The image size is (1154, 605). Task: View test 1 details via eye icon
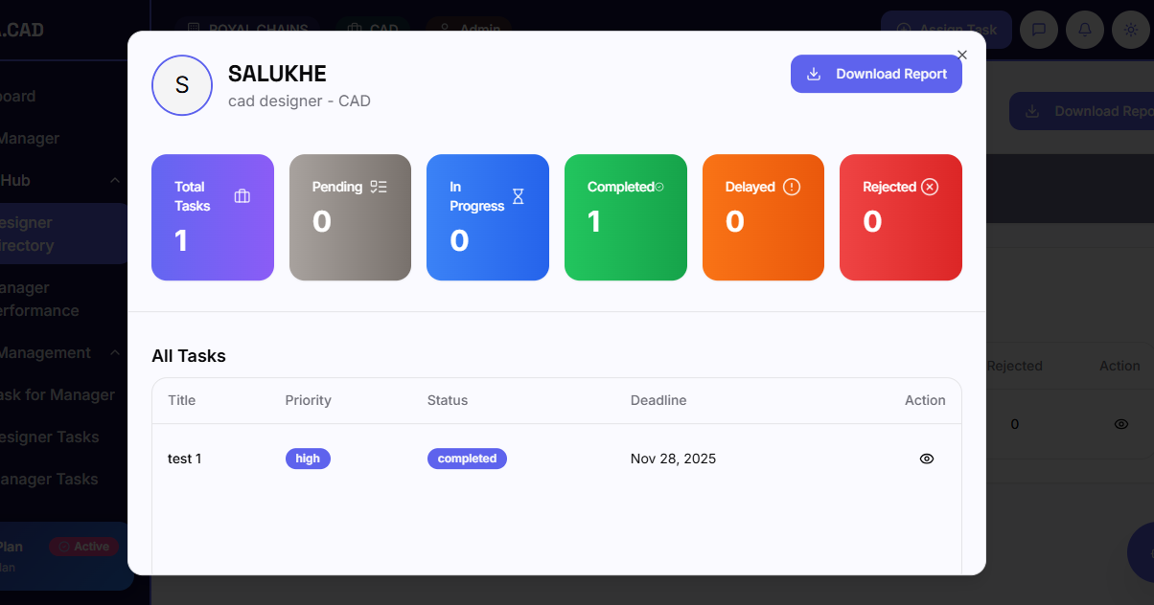(926, 459)
